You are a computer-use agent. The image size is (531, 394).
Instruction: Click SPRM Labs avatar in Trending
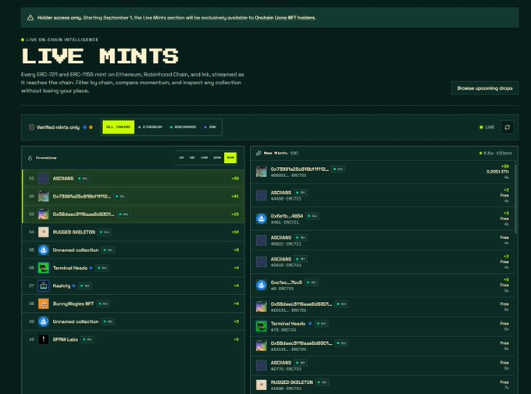[44, 339]
